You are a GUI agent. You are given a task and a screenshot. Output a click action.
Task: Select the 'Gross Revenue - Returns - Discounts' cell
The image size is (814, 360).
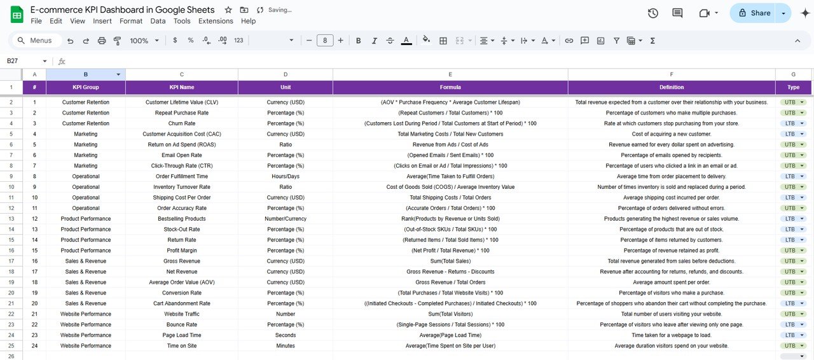point(450,272)
